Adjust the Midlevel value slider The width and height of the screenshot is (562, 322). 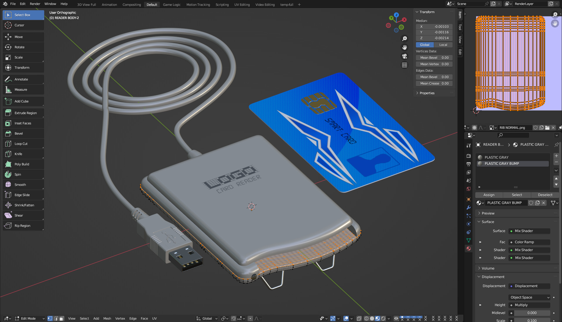pos(532,313)
